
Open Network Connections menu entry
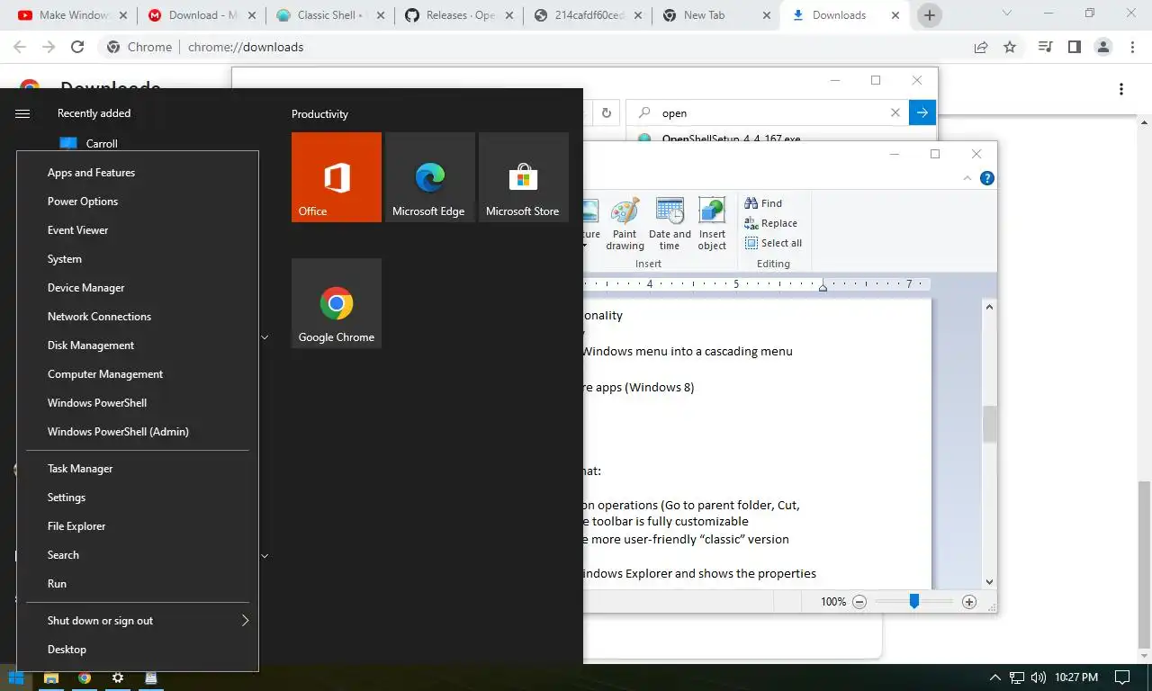click(x=137, y=317)
